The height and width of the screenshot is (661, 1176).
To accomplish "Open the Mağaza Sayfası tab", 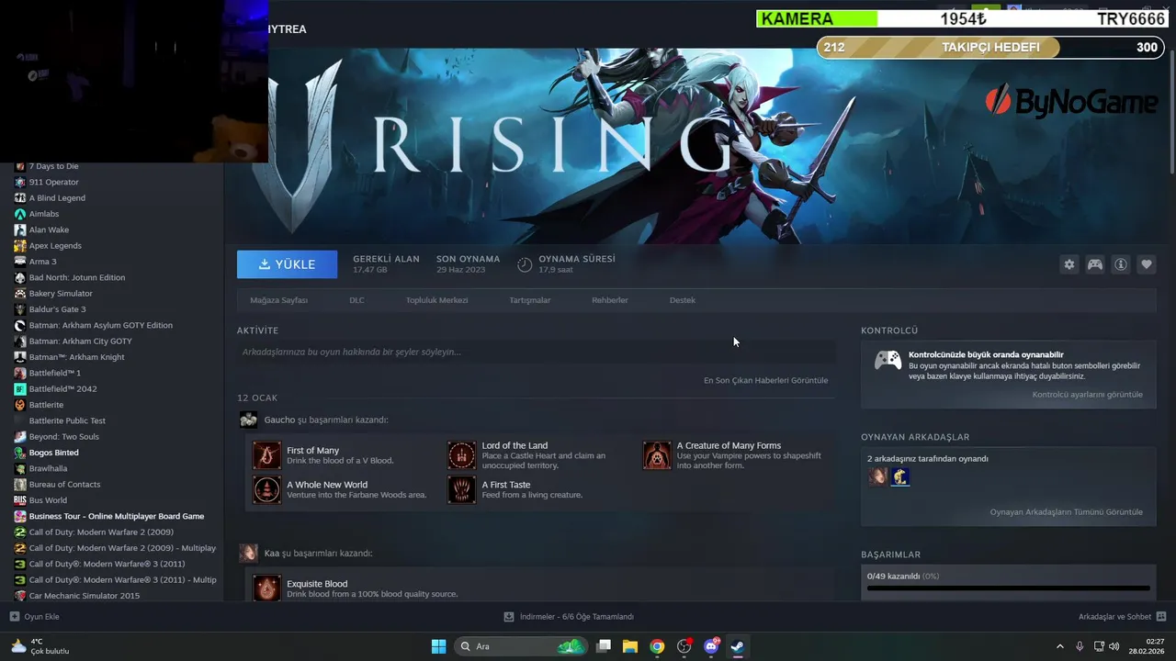I will click(x=278, y=300).
